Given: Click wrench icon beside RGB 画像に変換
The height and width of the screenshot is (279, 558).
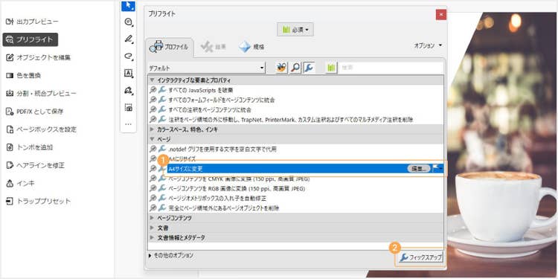Looking at the screenshot, I should [x=162, y=189].
